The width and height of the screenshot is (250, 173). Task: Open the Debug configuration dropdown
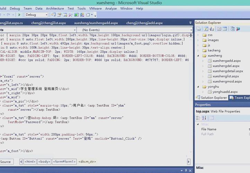click(46, 15)
